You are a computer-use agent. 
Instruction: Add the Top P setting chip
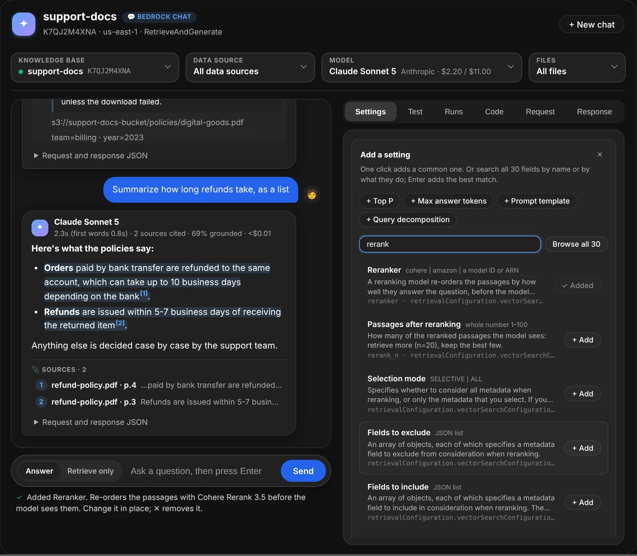tap(380, 201)
